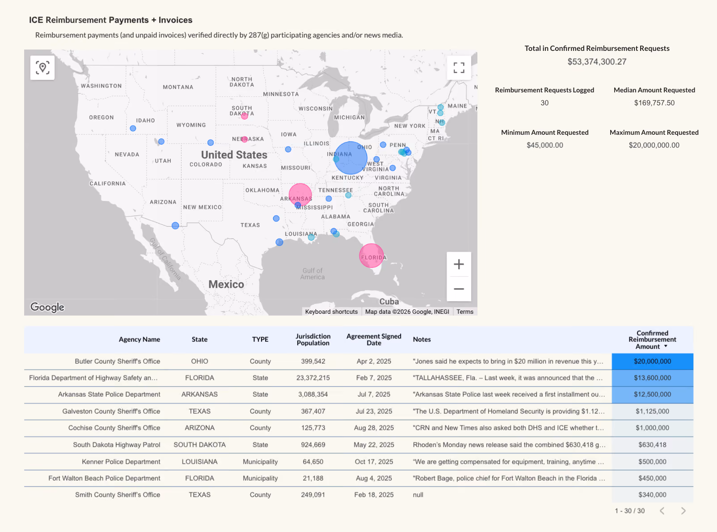
Task: Click the large blue Ohio map bubble
Action: 350,158
